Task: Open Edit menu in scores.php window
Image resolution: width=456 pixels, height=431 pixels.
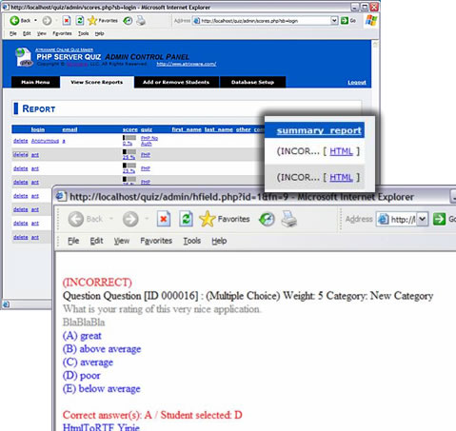Action: pos(27,33)
